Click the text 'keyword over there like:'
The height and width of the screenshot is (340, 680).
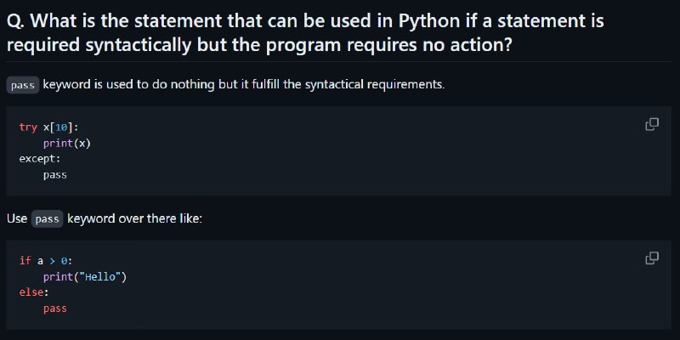[x=135, y=218]
